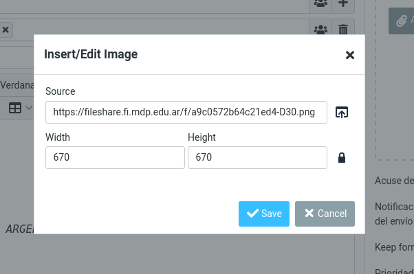The height and width of the screenshot is (274, 414).
Task: Open the table insert dropdown in editor
Action: 21,108
